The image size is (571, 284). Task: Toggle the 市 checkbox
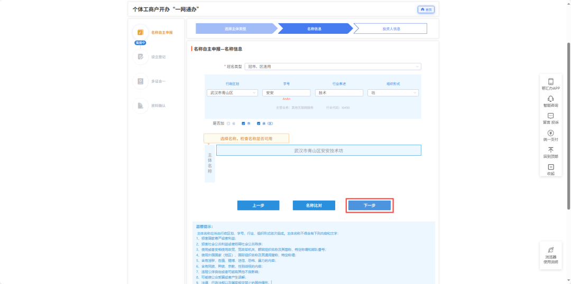244,124
